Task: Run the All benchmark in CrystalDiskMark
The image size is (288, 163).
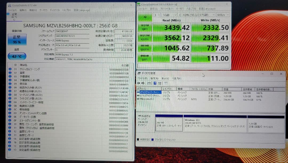Action: [x=145, y=17]
